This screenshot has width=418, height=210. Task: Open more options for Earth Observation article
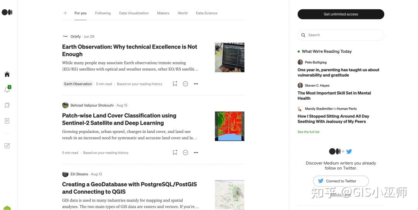pos(196,84)
